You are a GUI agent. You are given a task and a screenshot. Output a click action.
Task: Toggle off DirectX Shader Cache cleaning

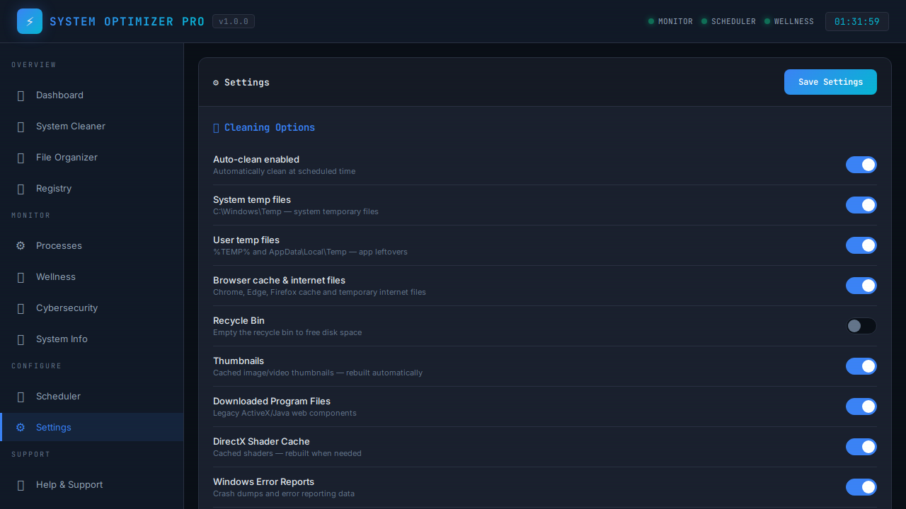point(861,447)
